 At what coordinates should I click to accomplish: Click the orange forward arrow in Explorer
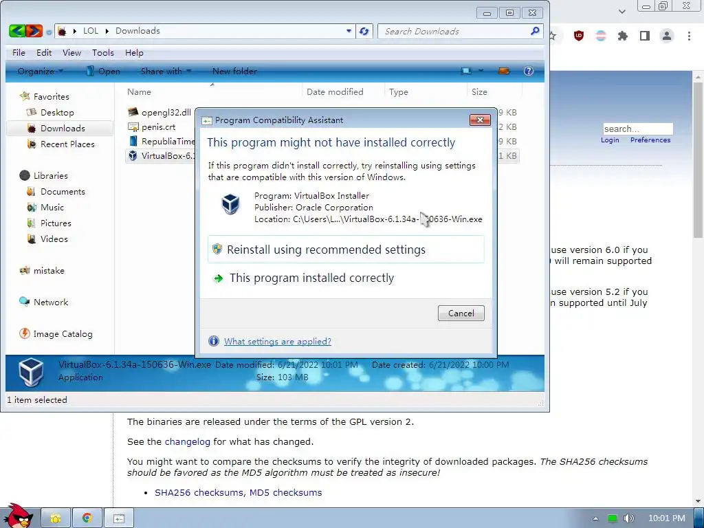pyautogui.click(x=34, y=31)
